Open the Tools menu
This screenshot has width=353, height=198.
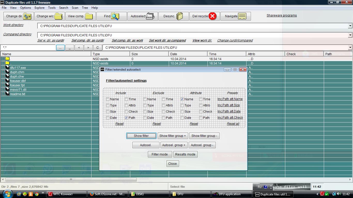point(52,8)
